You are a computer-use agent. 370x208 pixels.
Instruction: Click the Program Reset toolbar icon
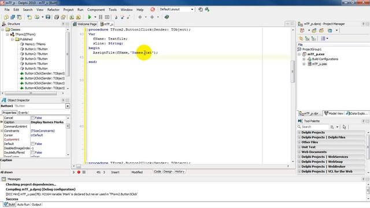[x=107, y=17]
